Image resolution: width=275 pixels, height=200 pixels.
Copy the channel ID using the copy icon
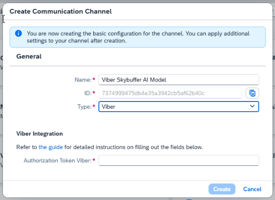point(252,93)
